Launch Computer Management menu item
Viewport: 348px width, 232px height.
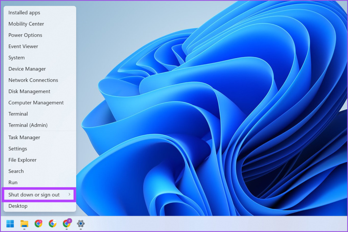(40, 102)
